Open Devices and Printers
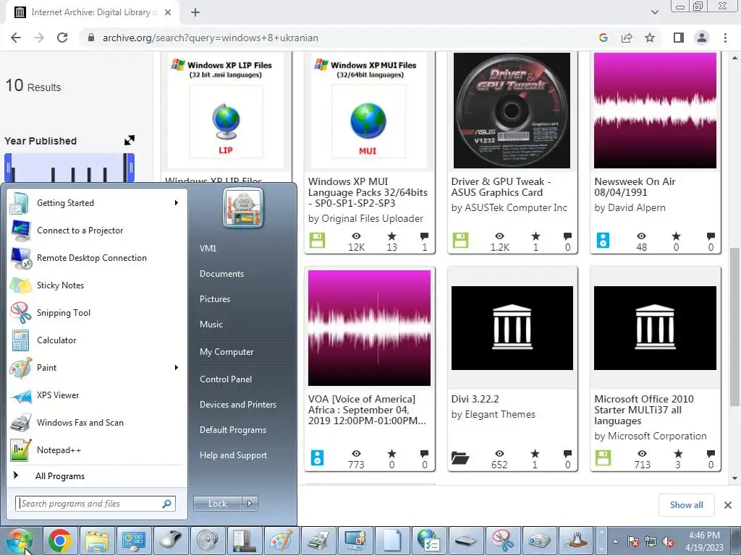 click(x=237, y=405)
